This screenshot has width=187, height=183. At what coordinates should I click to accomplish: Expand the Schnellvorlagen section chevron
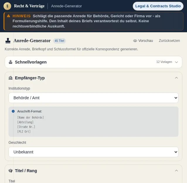point(176,62)
